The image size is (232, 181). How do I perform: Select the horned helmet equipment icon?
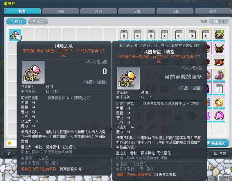[x=219, y=48]
